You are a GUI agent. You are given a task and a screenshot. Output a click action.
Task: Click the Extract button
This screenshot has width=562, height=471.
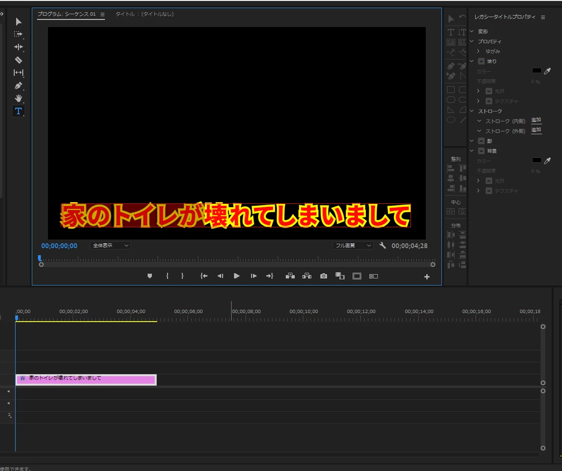coord(307,276)
